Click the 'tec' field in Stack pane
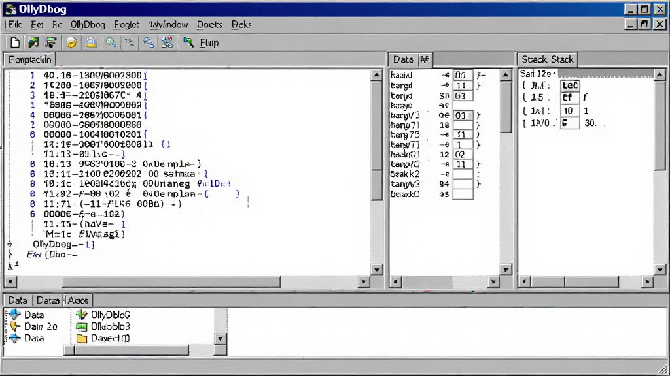670x376 pixels. (x=570, y=86)
